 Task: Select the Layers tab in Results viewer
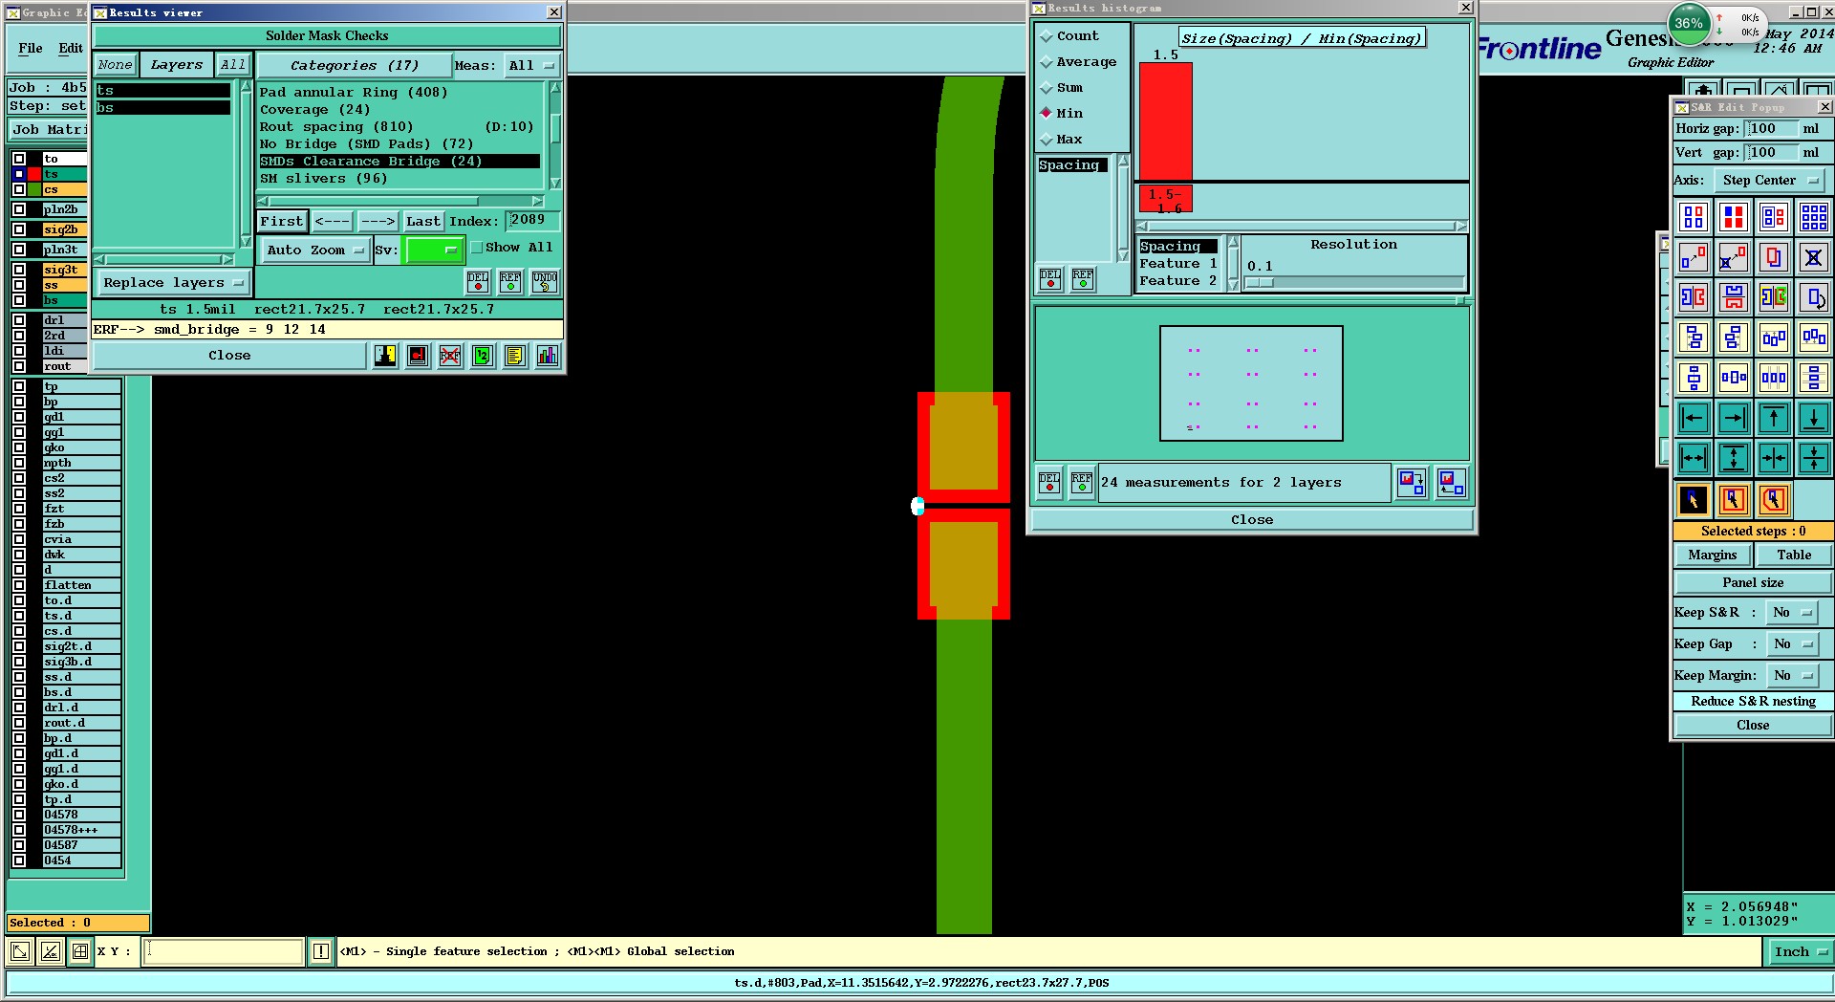point(177,65)
